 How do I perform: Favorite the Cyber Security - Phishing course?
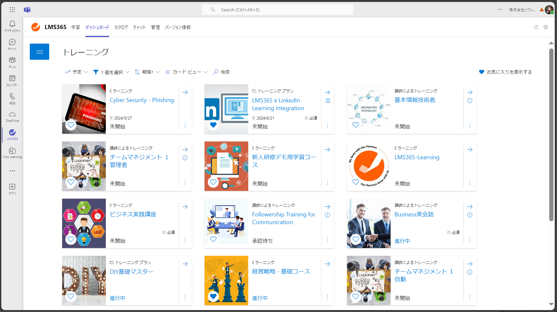click(71, 125)
